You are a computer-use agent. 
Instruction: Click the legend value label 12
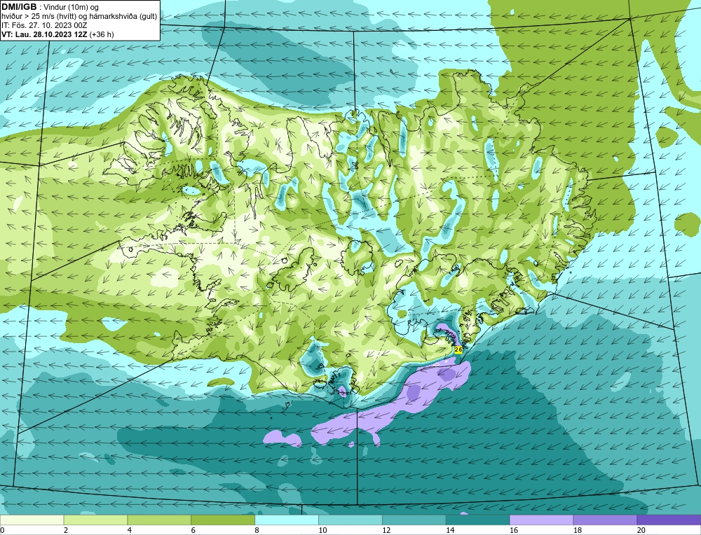pos(386,530)
